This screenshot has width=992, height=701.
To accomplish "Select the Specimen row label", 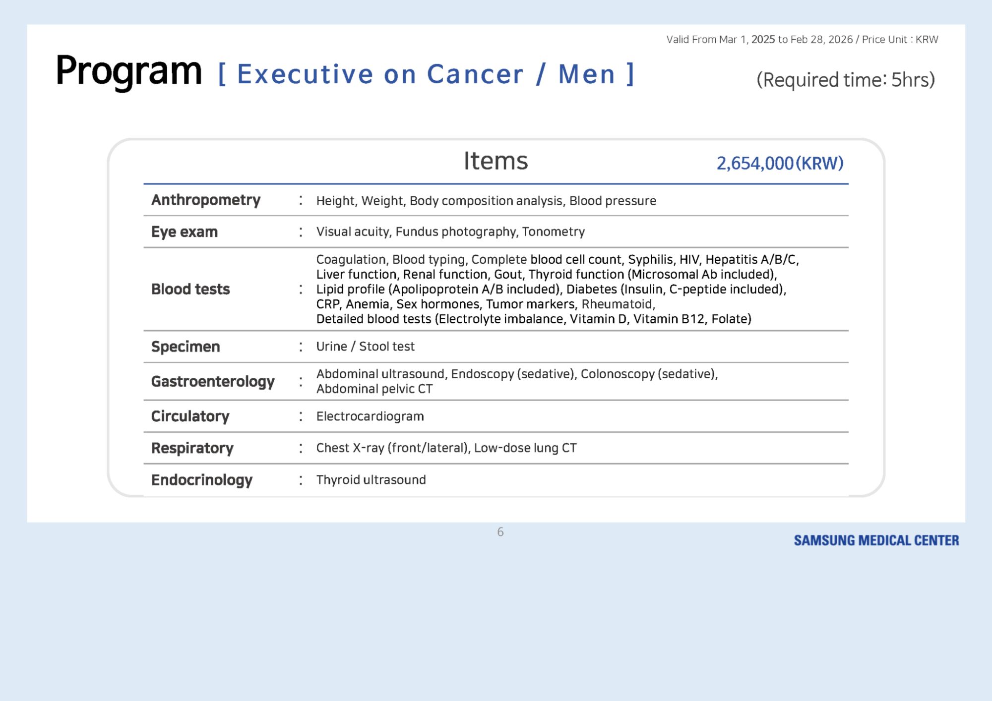I will click(186, 347).
